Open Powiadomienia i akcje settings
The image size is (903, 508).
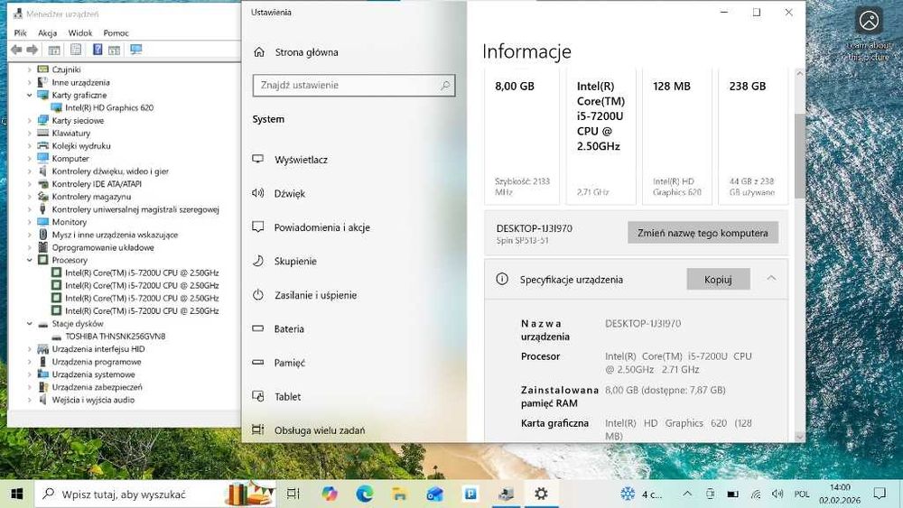click(322, 227)
